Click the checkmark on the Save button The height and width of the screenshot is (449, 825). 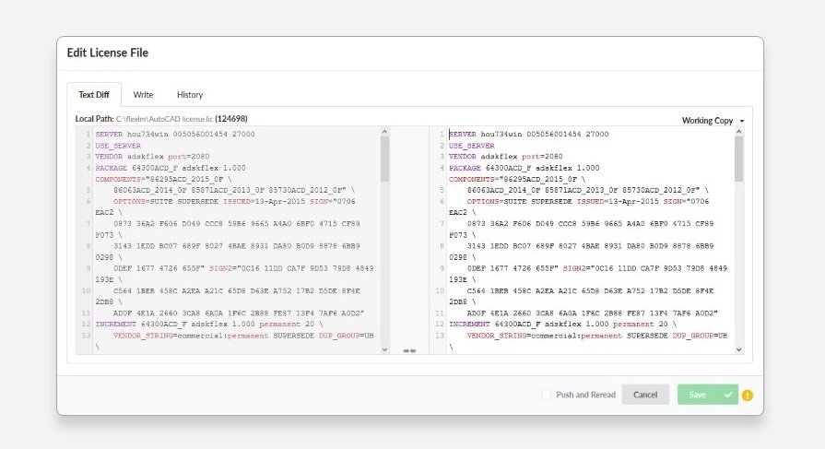coord(728,395)
